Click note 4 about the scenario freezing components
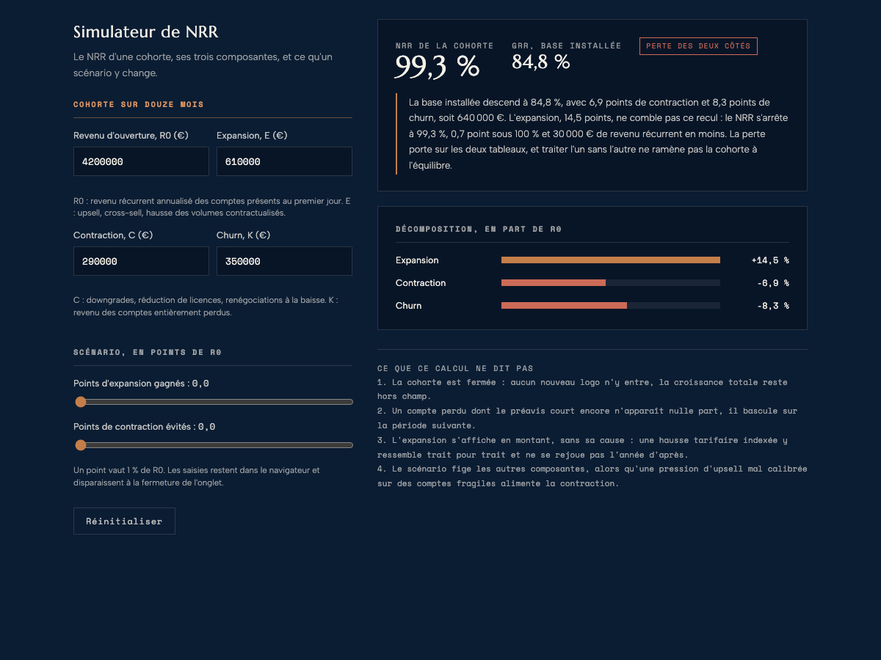 pos(592,476)
